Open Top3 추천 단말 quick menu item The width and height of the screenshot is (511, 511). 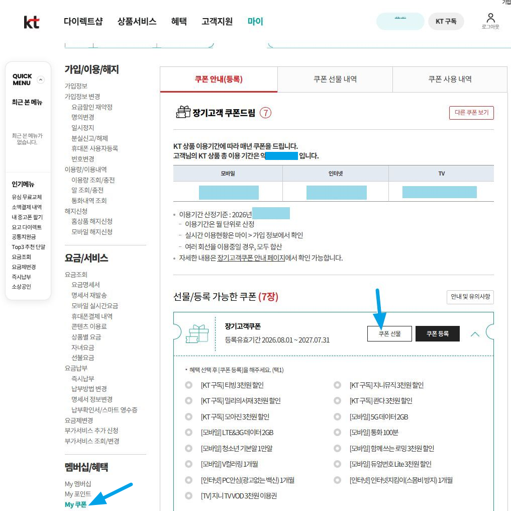(x=28, y=247)
